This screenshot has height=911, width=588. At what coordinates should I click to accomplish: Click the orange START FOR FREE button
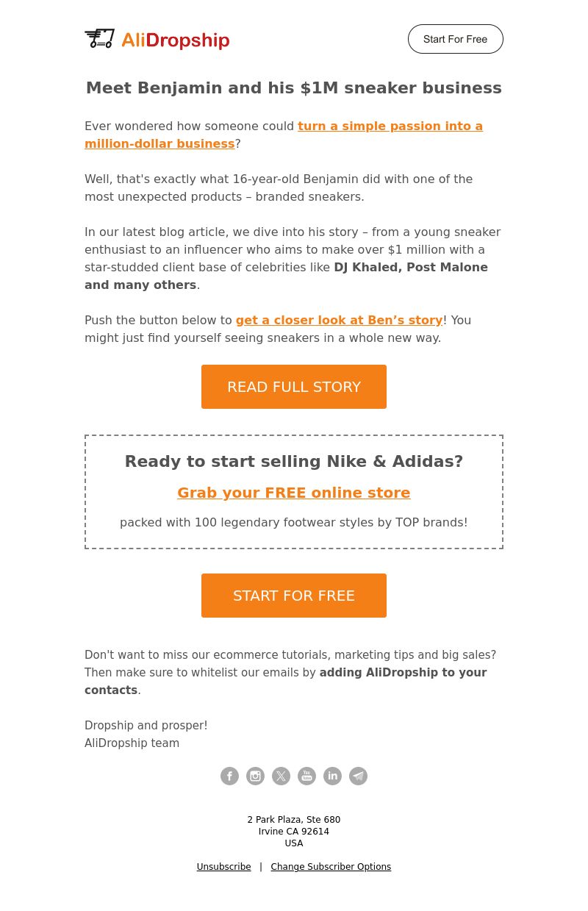click(294, 596)
